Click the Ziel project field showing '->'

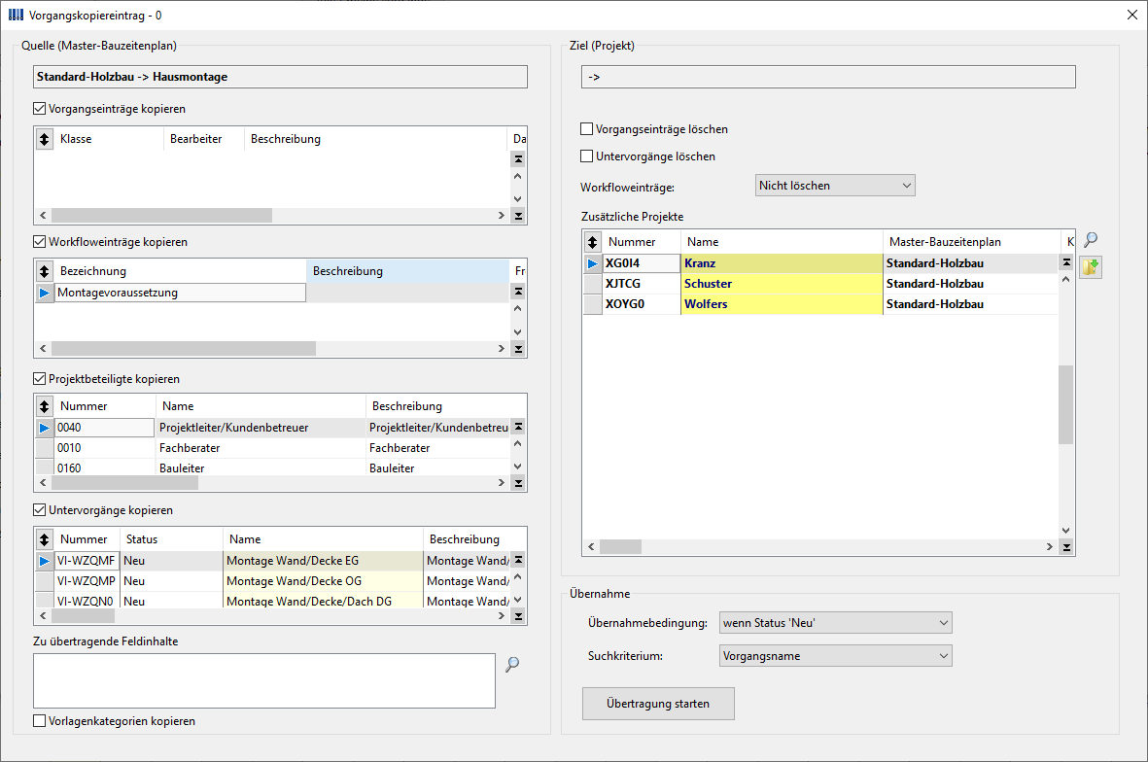click(828, 77)
